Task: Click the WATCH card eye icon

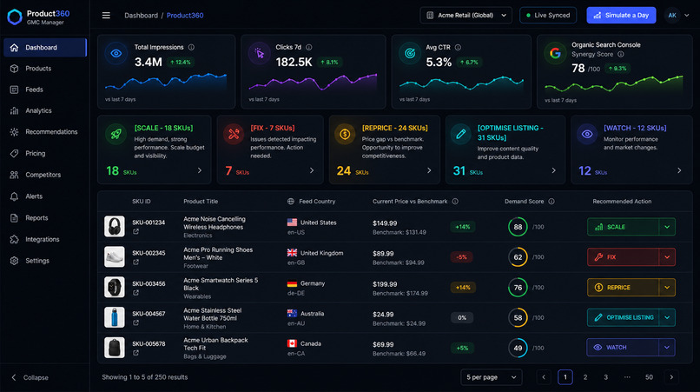Action: (x=587, y=134)
